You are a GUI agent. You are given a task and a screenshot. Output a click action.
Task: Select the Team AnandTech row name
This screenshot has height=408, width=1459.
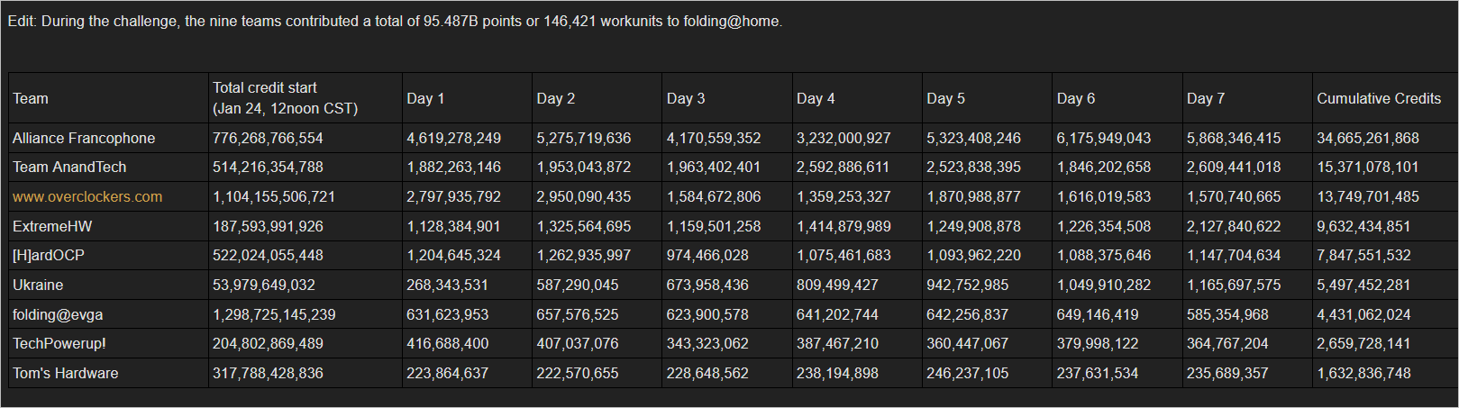tap(69, 167)
